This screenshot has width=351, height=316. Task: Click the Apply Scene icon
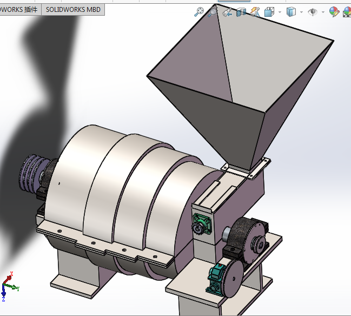[x=347, y=12]
